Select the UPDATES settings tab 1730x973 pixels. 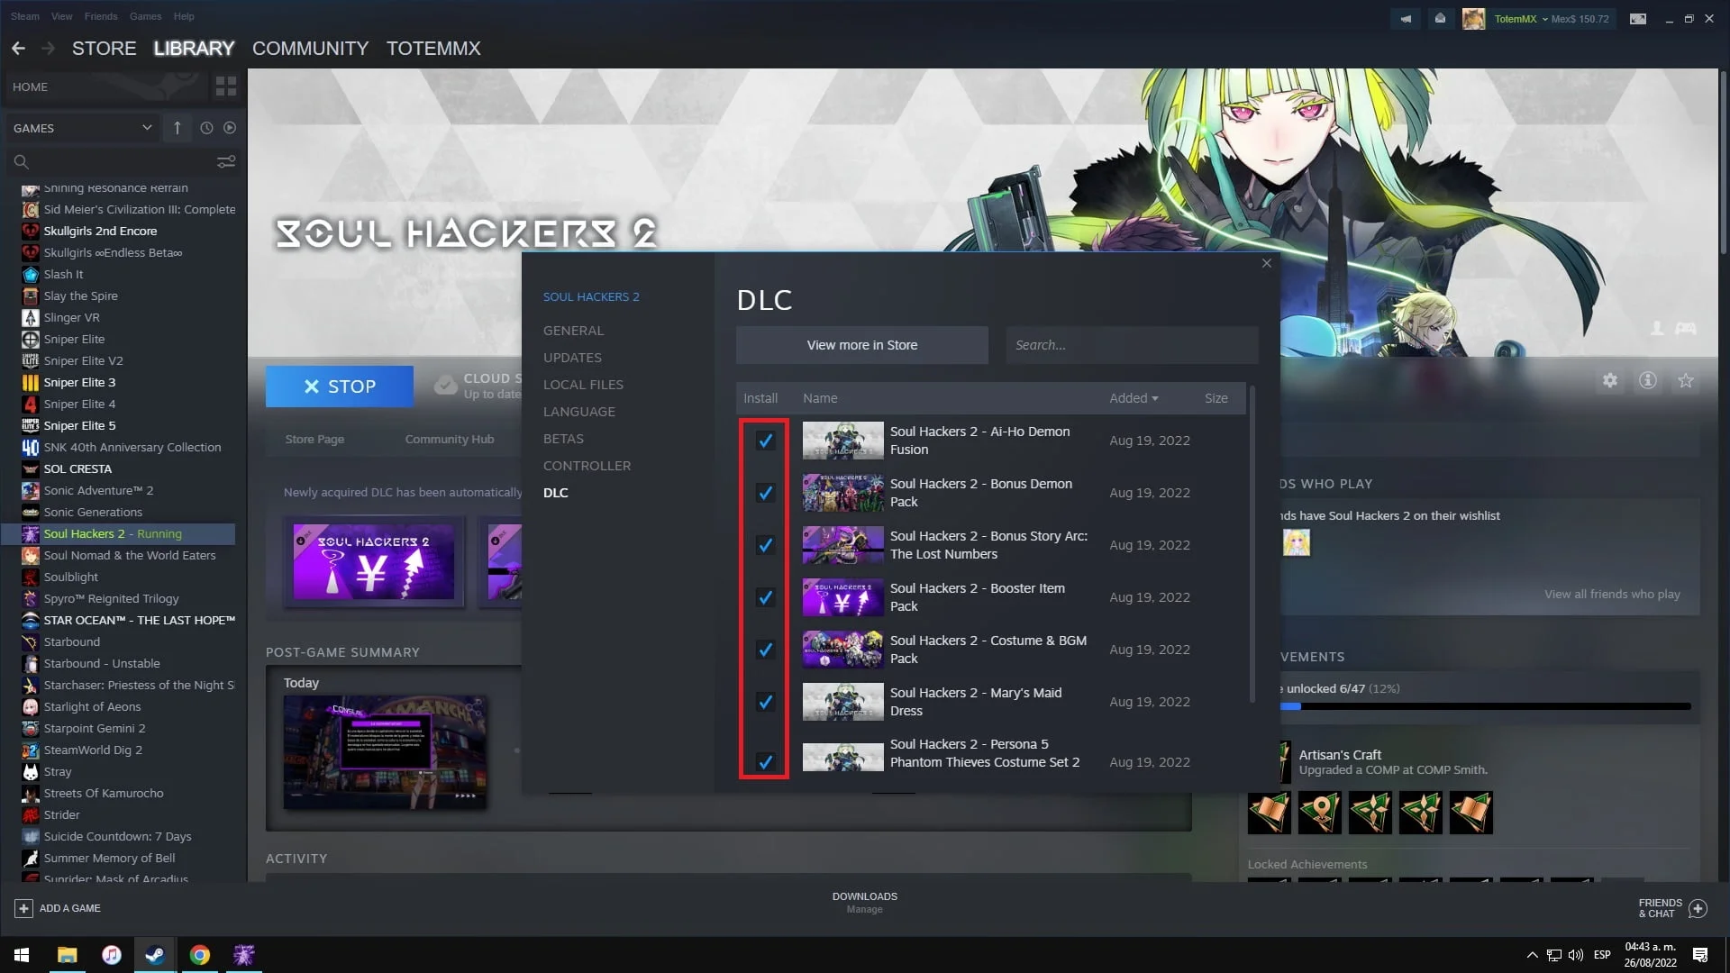pos(573,358)
